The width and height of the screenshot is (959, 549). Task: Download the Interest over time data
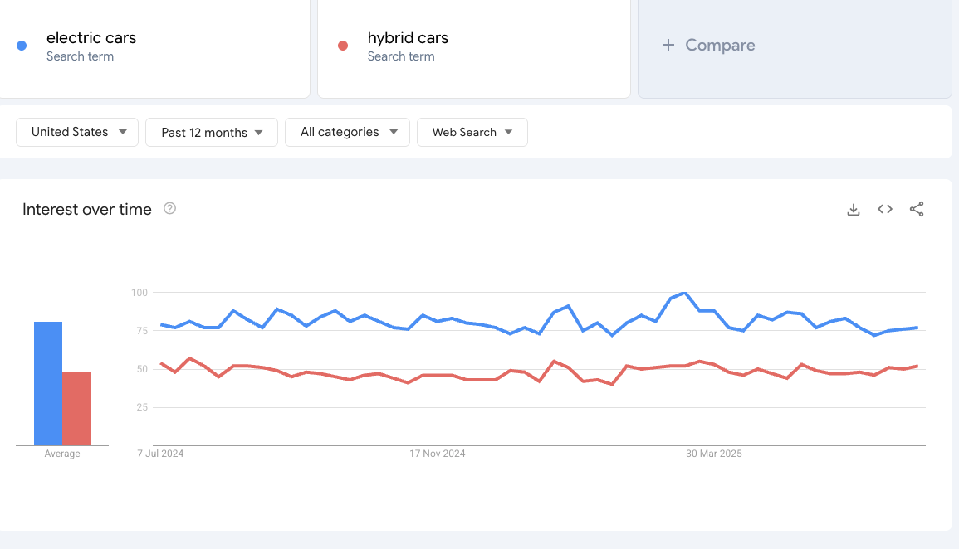coord(854,209)
